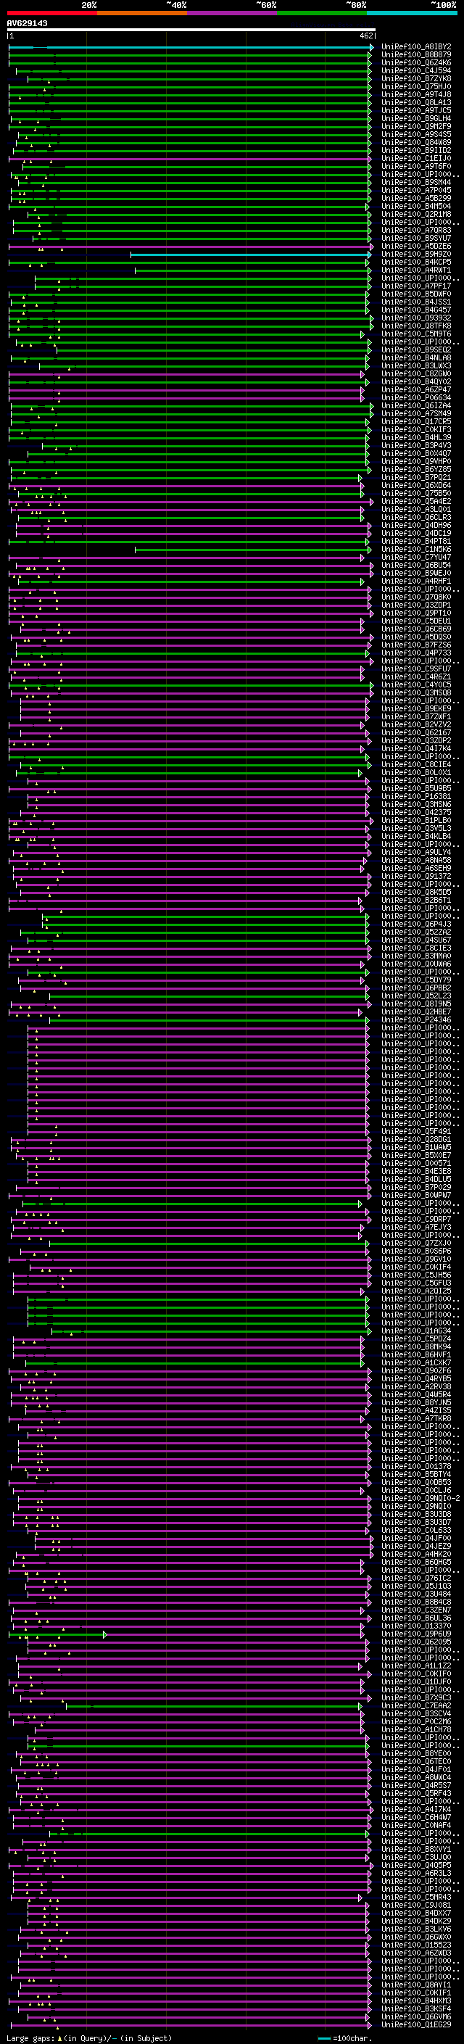This screenshot has height=2044, width=464.
Task: Click the purple bar for UniRef100_C1EIJ0
Action: pyautogui.click(x=191, y=159)
